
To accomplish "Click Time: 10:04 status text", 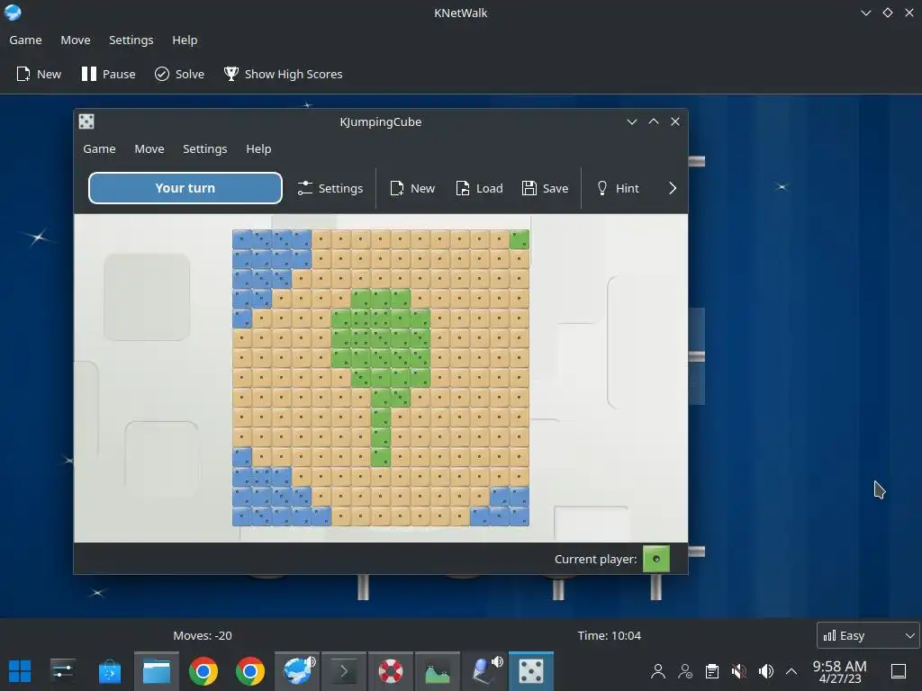I will 610,635.
